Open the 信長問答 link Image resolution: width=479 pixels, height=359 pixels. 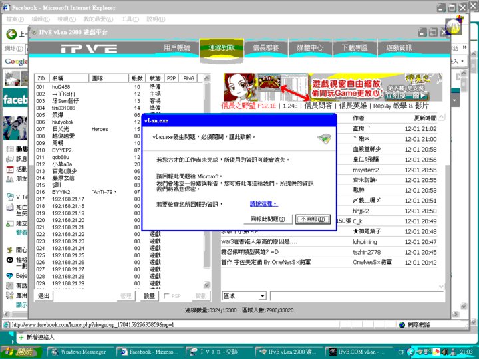[318, 106]
